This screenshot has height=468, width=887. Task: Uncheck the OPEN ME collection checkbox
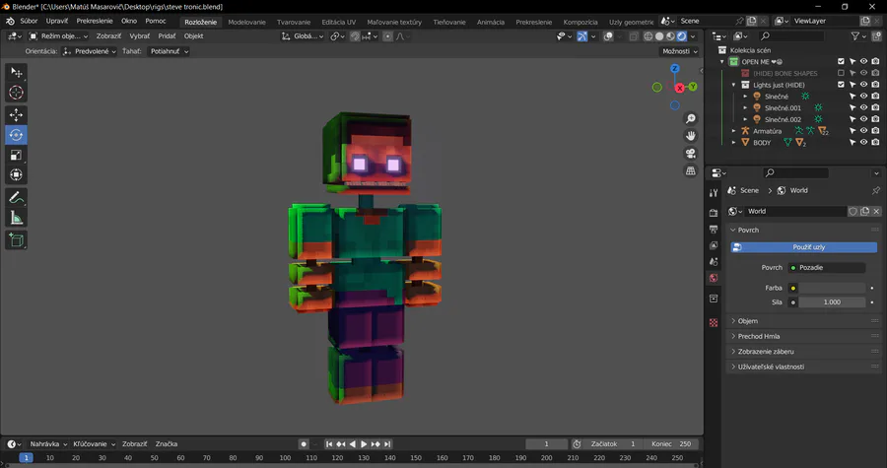point(841,61)
